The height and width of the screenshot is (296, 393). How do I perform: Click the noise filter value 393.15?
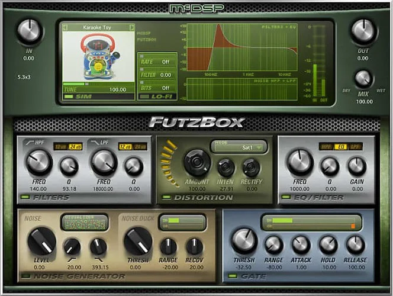click(100, 268)
